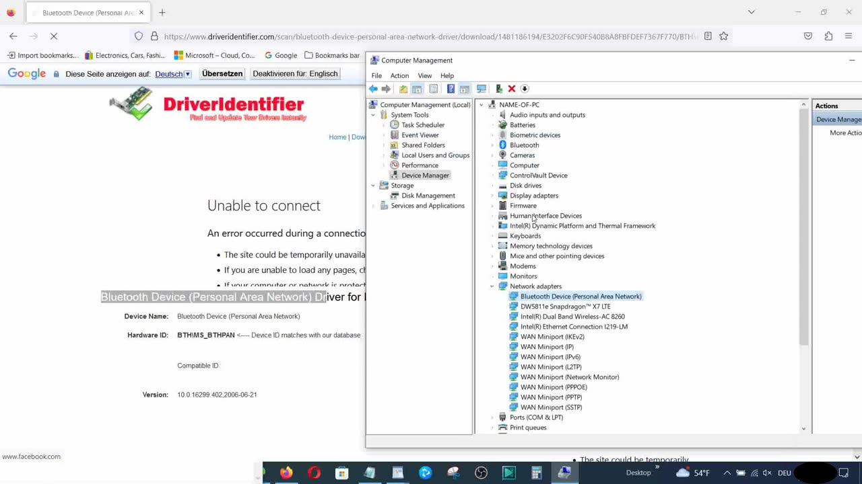The height and width of the screenshot is (484, 862).
Task: Click scroll-down arrow of device list
Action: pyautogui.click(x=803, y=429)
